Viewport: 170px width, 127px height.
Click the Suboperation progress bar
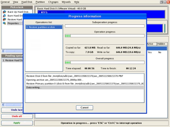pyautogui.click(x=105, y=26)
